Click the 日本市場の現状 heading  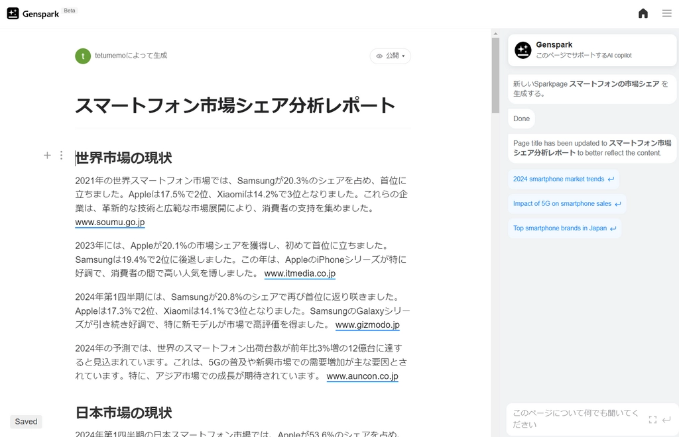(x=123, y=413)
